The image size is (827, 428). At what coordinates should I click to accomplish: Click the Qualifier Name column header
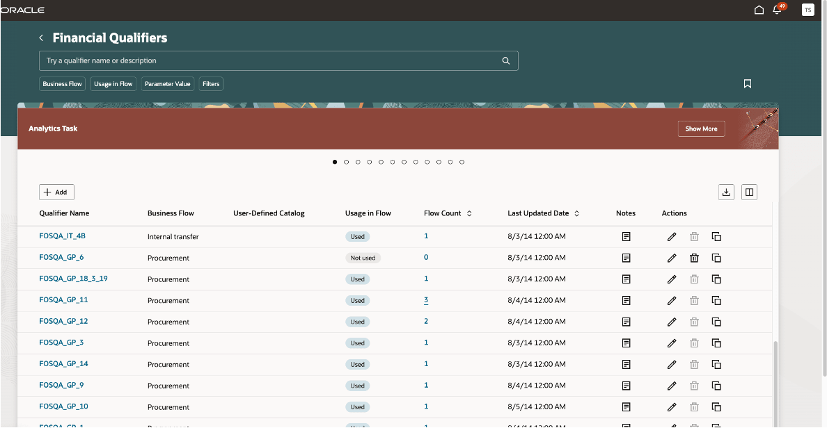point(64,213)
